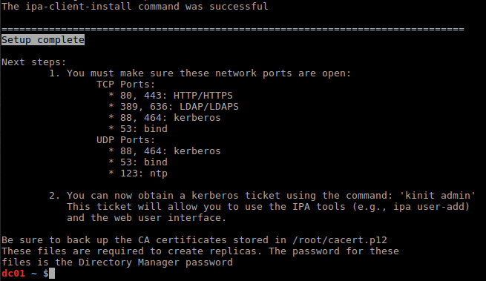
Task: Click '88, 464: kerberos' under TCP Ports
Action: [165, 118]
